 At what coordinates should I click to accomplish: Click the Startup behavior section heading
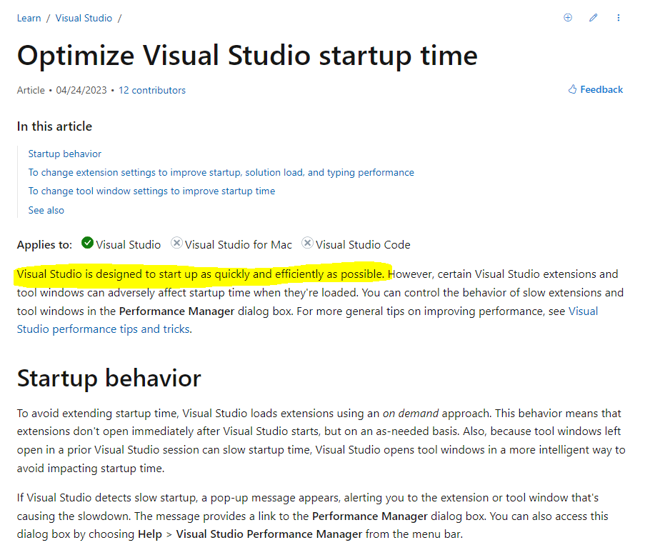[109, 378]
